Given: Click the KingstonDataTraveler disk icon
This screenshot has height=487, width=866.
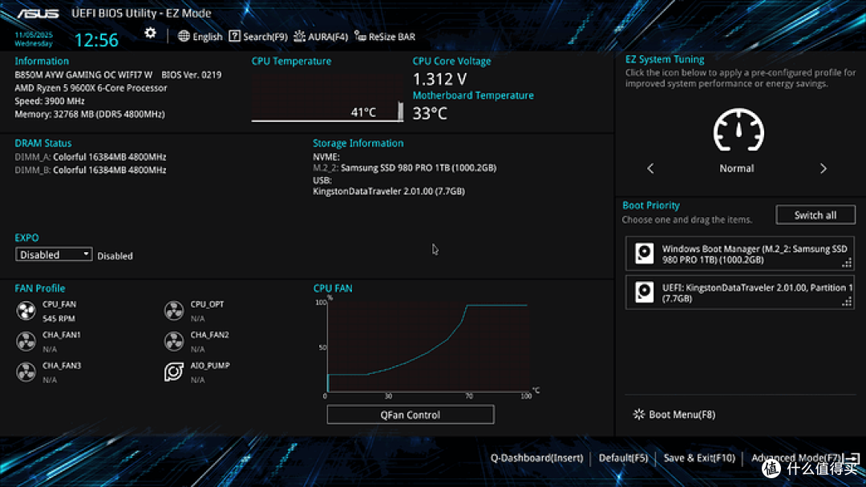Looking at the screenshot, I should (x=644, y=292).
